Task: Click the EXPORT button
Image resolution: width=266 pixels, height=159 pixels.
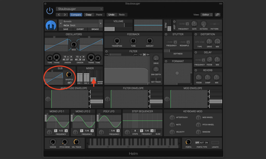Action: coord(80,29)
